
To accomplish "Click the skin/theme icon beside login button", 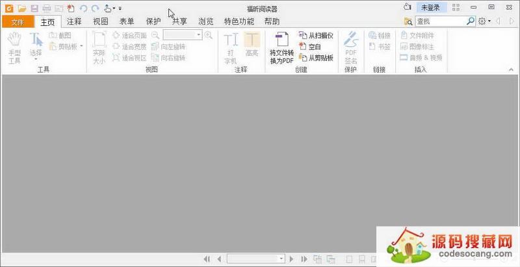I will (x=408, y=7).
